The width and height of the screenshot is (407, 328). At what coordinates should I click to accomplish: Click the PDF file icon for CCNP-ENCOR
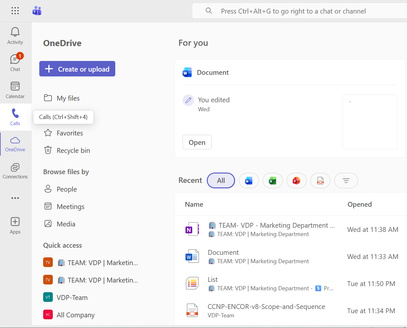pos(193,311)
